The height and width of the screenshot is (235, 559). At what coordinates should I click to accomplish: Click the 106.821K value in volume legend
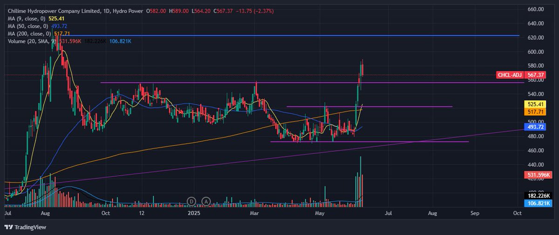[x=120, y=41]
